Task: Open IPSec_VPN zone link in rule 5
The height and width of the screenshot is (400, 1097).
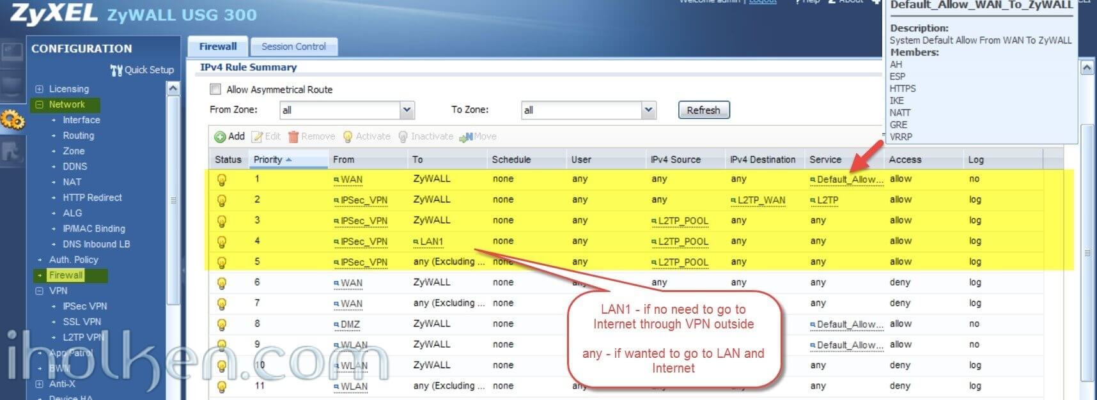Action: (x=364, y=262)
